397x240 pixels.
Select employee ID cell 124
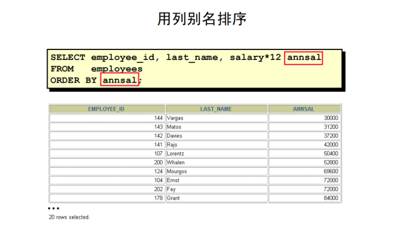[107, 171]
